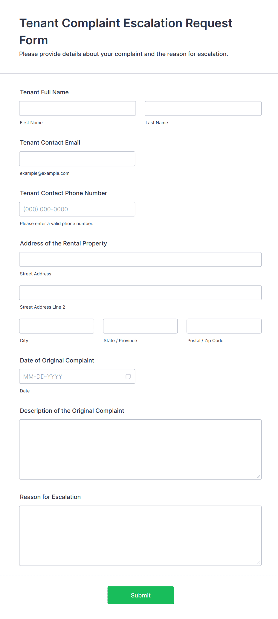Viewport: 278px width, 619px height.
Task: Click the State / Province field
Action: pos(140,326)
